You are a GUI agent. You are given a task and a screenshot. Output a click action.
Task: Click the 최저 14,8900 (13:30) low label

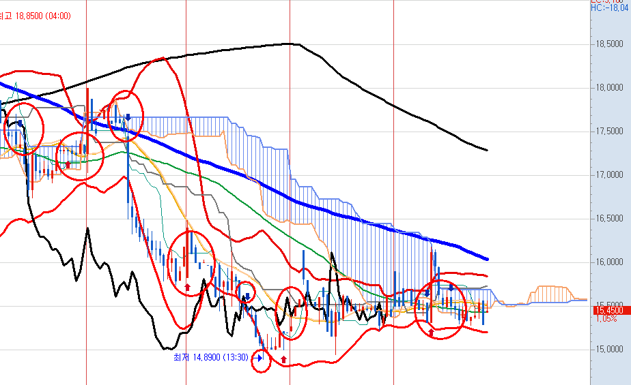(x=210, y=357)
